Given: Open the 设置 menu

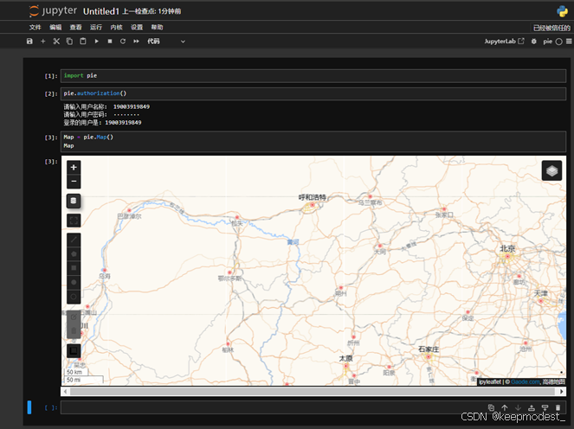Looking at the screenshot, I should 137,28.
